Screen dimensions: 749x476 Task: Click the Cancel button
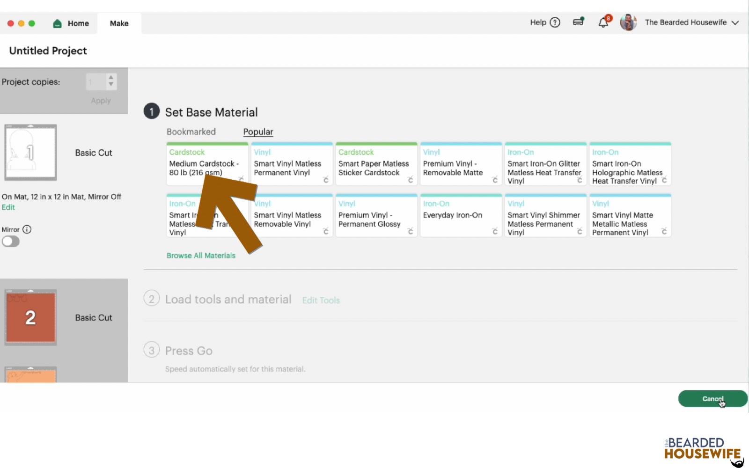point(712,398)
